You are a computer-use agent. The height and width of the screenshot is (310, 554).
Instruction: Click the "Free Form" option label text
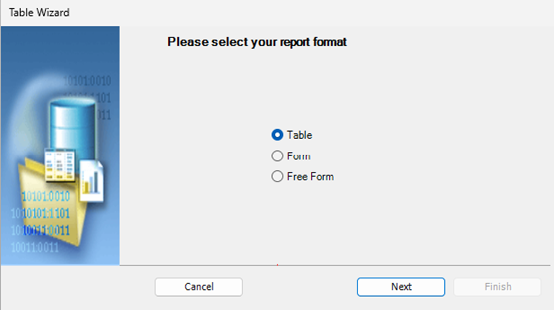310,176
